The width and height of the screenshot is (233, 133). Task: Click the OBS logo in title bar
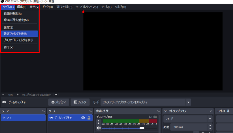coord(2,1)
